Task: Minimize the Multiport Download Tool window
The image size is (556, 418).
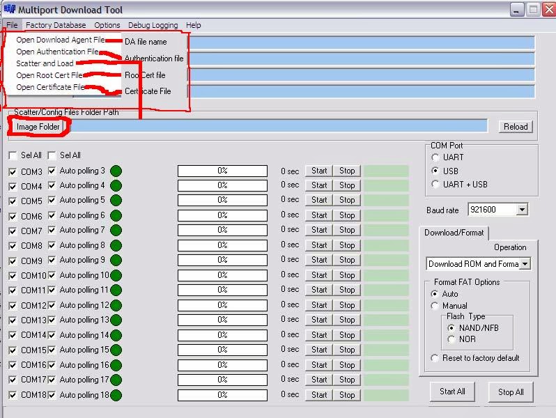Action: click(517, 10)
